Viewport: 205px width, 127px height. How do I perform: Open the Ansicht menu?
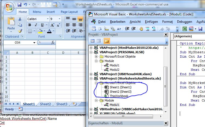click(135, 22)
